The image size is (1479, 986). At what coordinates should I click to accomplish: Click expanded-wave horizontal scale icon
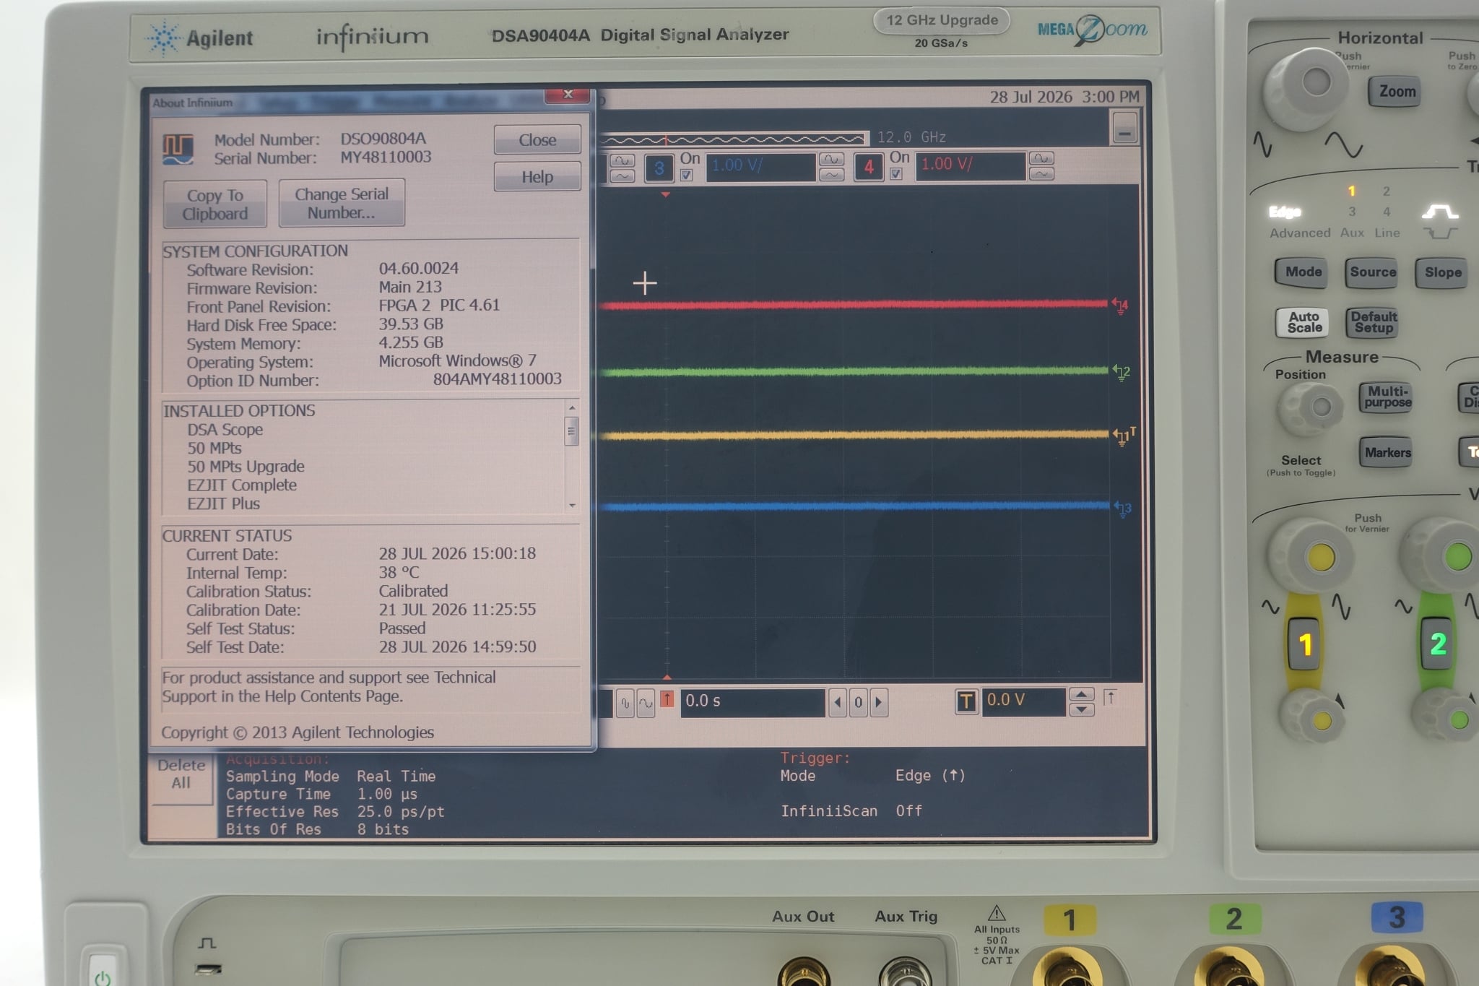point(646,703)
